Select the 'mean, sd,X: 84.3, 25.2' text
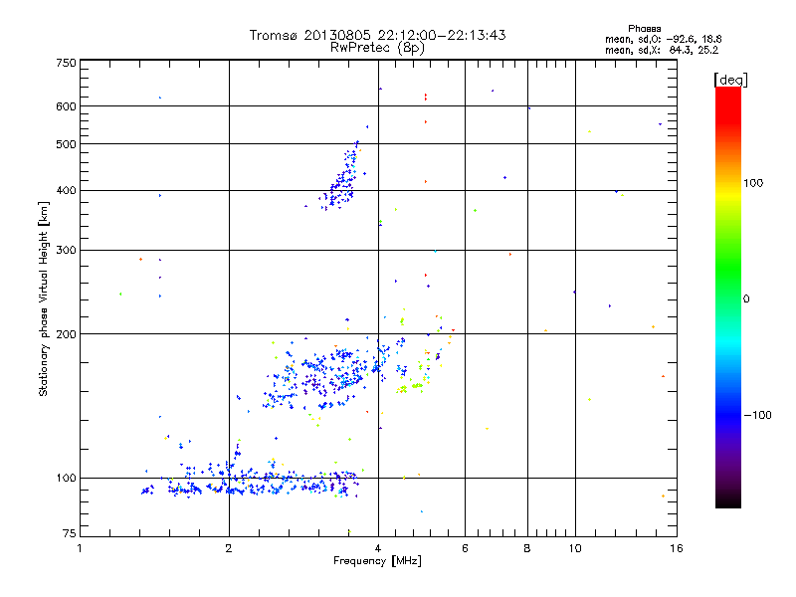 tap(662, 50)
